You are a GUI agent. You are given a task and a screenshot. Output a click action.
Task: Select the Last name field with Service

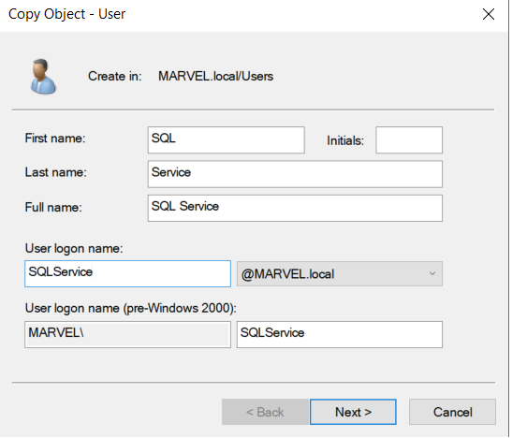click(295, 174)
